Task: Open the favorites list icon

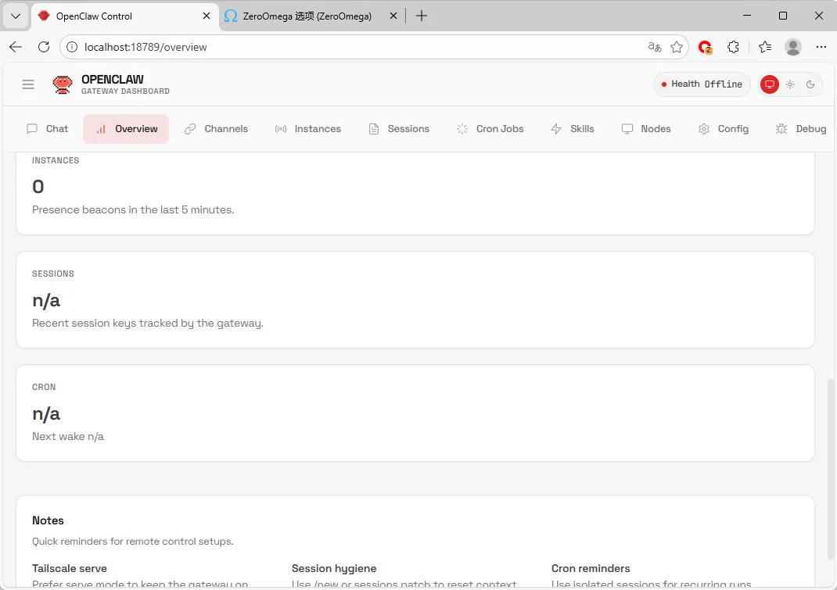Action: click(765, 47)
